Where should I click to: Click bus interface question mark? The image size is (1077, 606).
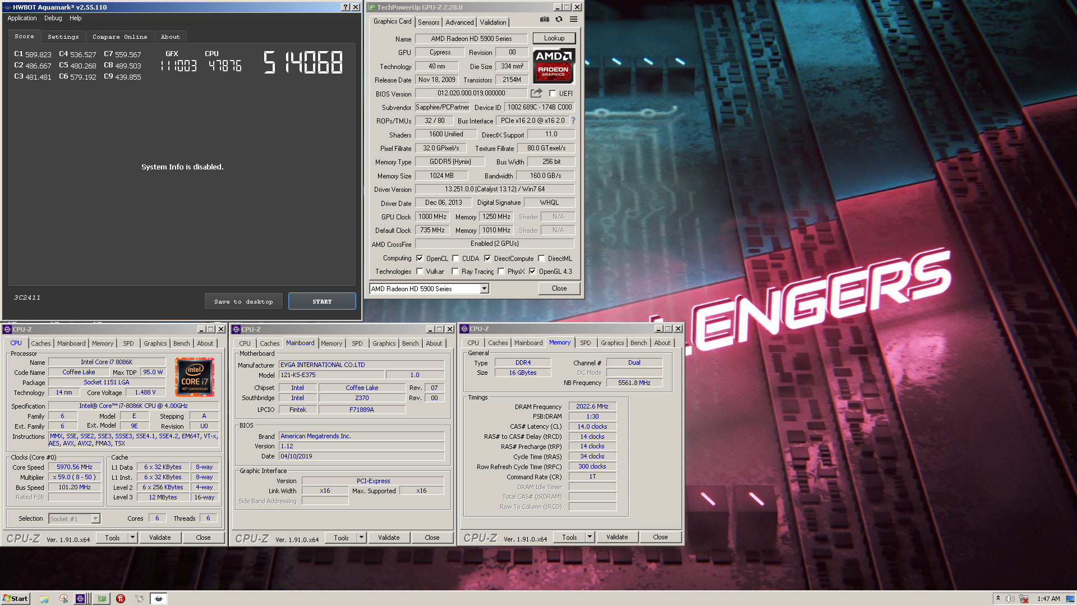[x=573, y=121]
